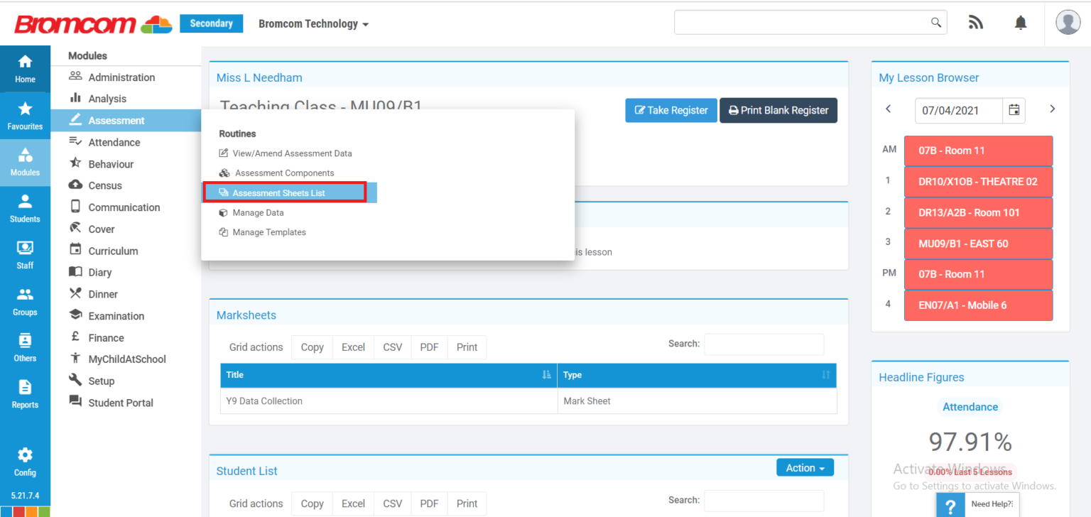The height and width of the screenshot is (517, 1091).
Task: Click the Marksheets search input field
Action: [764, 344]
